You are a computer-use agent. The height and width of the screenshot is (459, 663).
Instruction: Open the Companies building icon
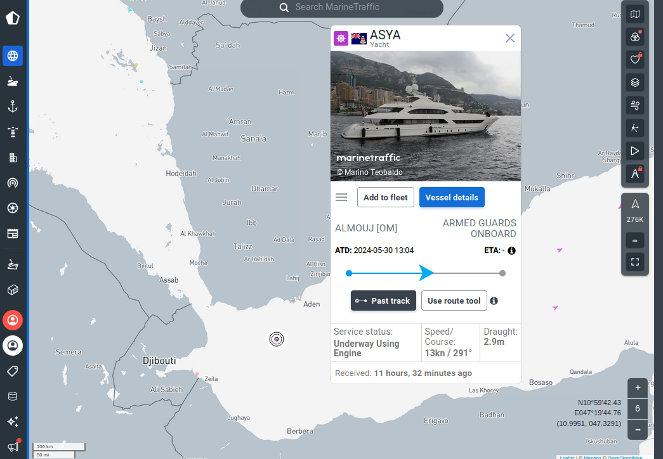click(13, 157)
